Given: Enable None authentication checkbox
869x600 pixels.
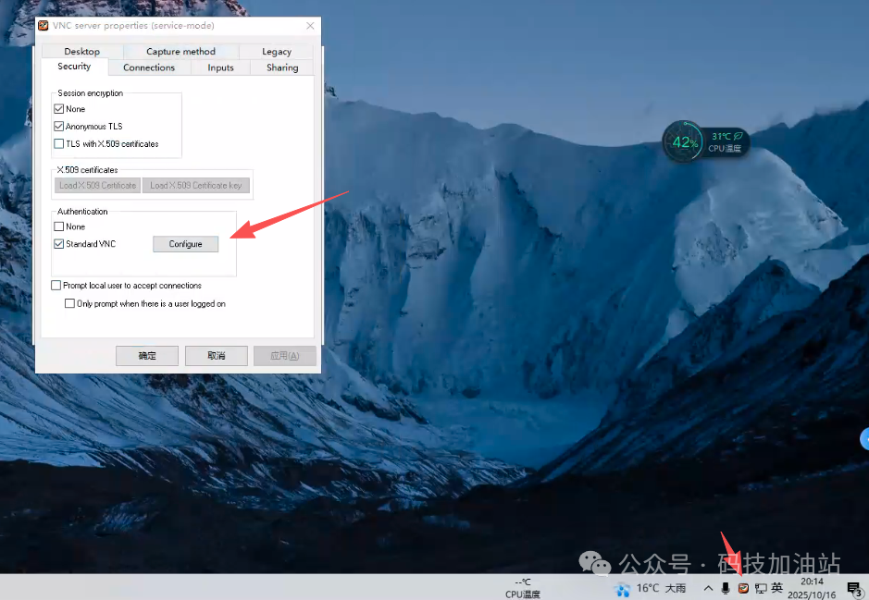Looking at the screenshot, I should pyautogui.click(x=58, y=227).
